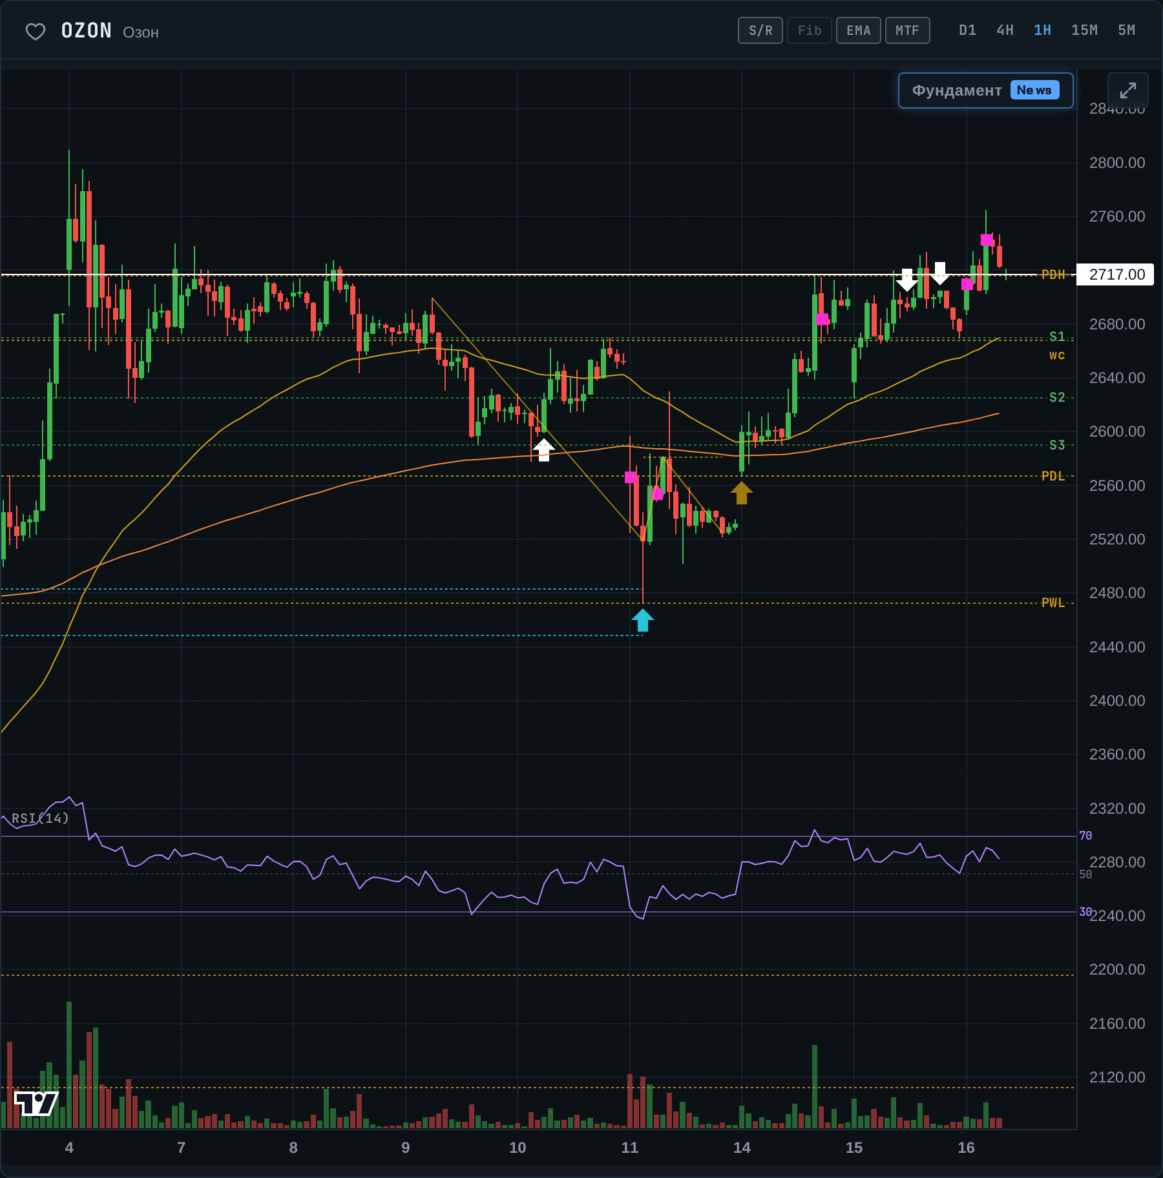Click the 2680.00 price axis label
This screenshot has height=1178, width=1163.
pos(1117,324)
